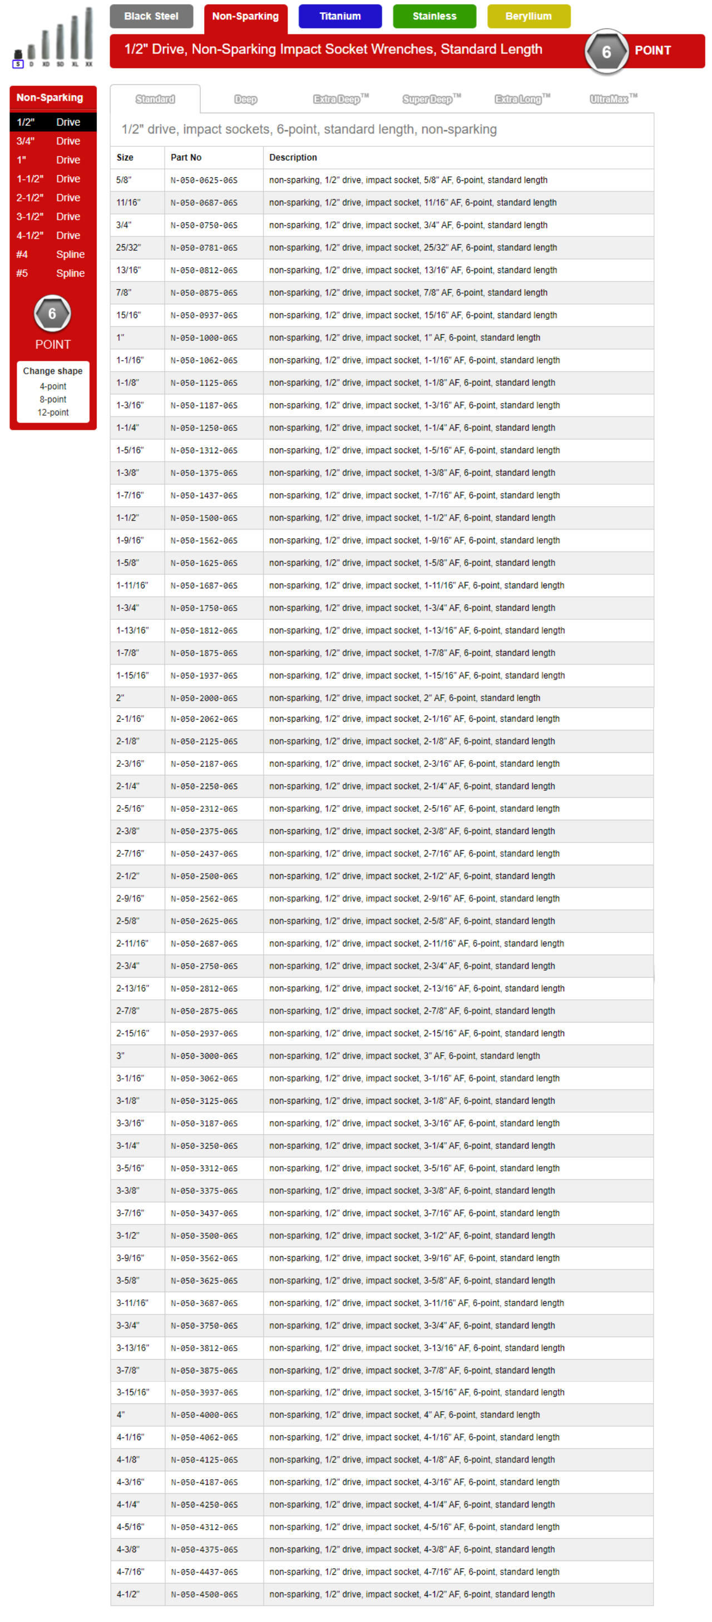This screenshot has width=712, height=1622.
Task: Click part number N-050-1000-06S
Action: click(204, 338)
